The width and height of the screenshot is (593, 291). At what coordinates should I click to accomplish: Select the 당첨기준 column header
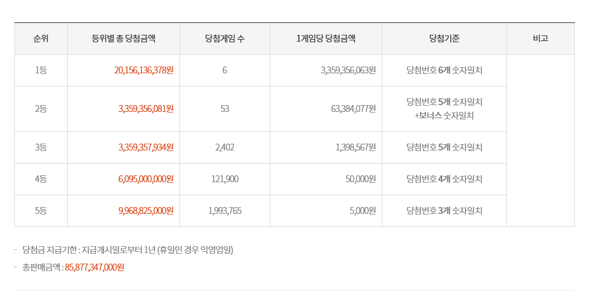point(444,39)
